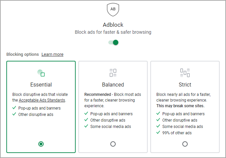The height and width of the screenshot is (158, 226).
Task: Click the Adblock title text
Action: pos(113,25)
